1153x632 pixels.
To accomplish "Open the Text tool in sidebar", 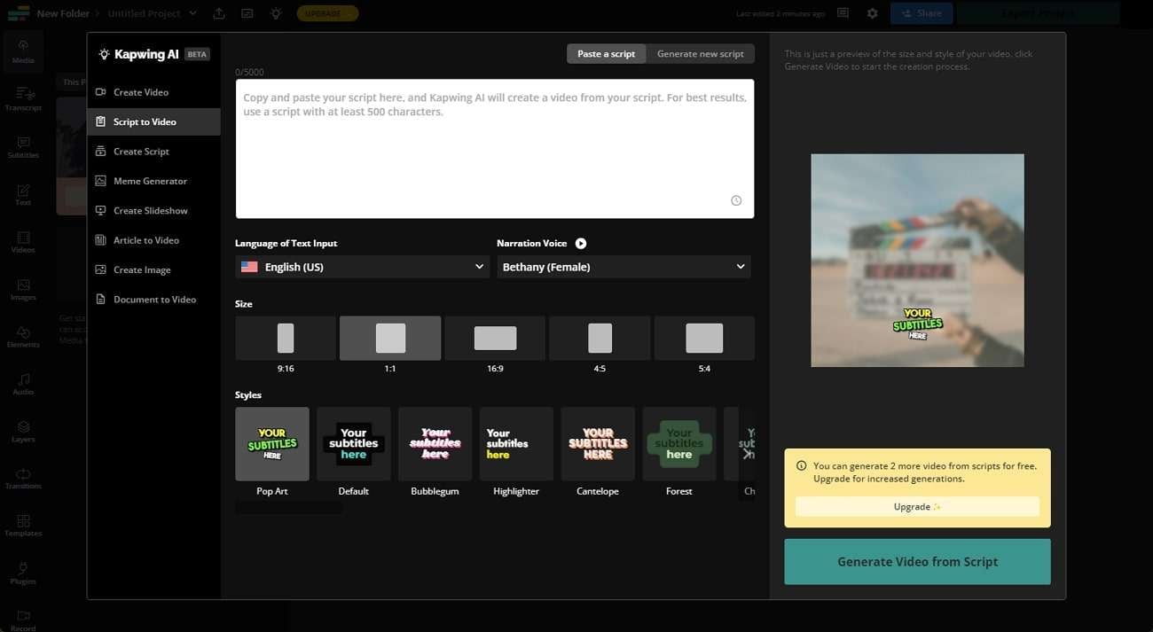I will pos(23,194).
